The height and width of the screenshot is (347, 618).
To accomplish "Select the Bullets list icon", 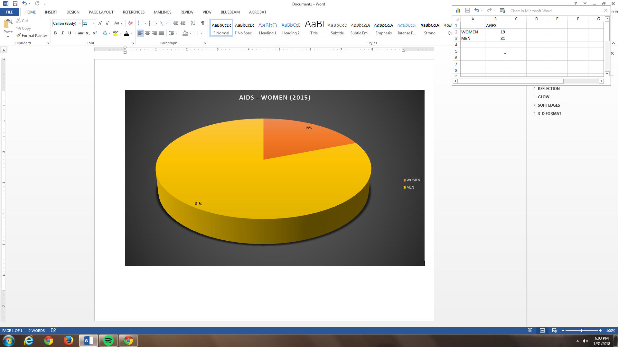I will click(140, 23).
